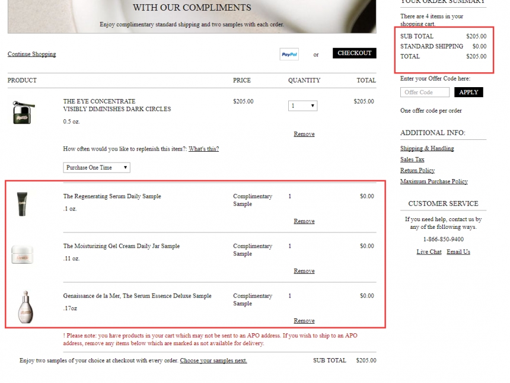
Task: Start a Live Chat with customer service
Action: [429, 251]
